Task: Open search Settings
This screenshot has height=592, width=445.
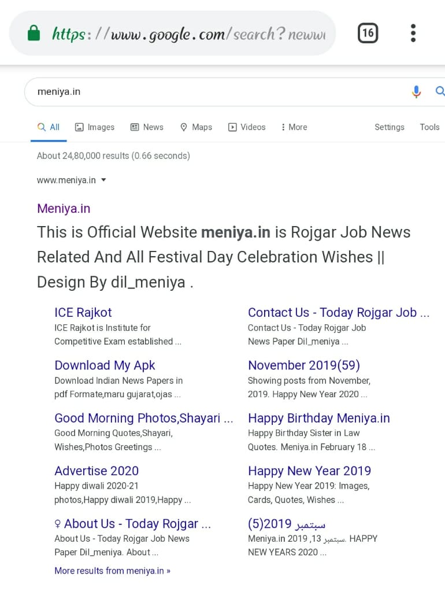Action: click(x=389, y=127)
